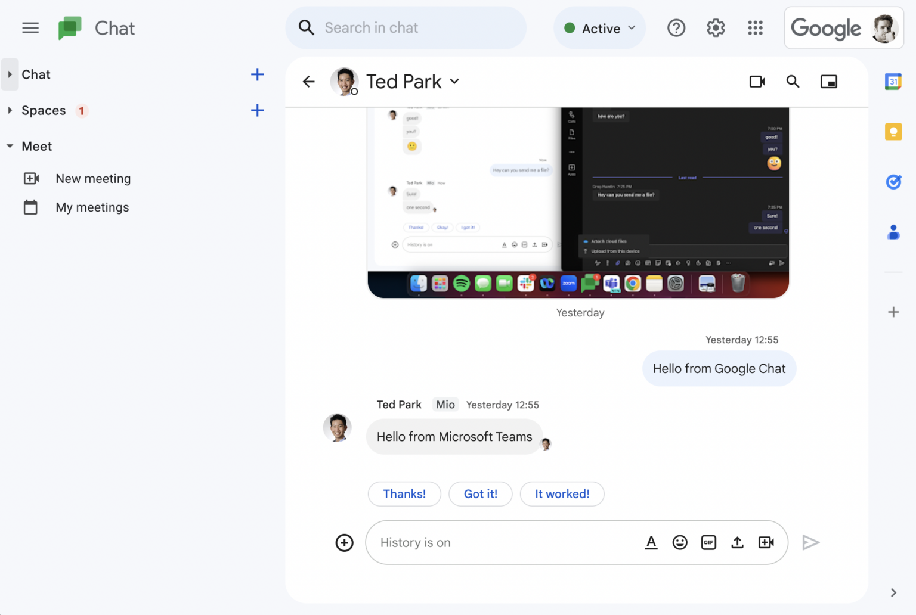
Task: Open Google Tasks side panel
Action: [893, 182]
